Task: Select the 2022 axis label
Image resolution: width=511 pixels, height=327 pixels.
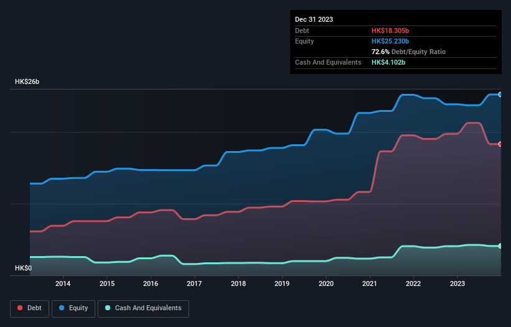Action: pos(413,283)
